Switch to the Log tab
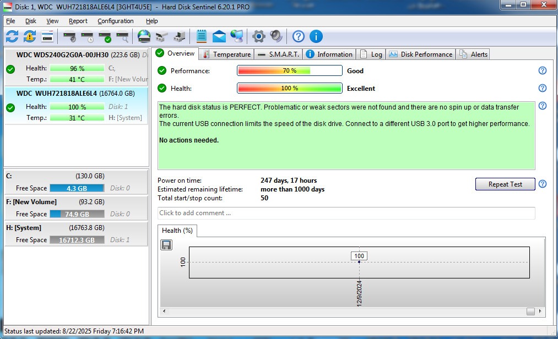This screenshot has width=558, height=339. point(371,54)
